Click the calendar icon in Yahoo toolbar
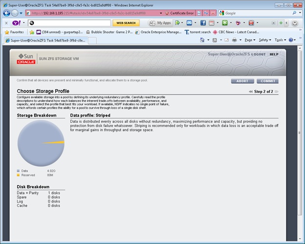 212,23
